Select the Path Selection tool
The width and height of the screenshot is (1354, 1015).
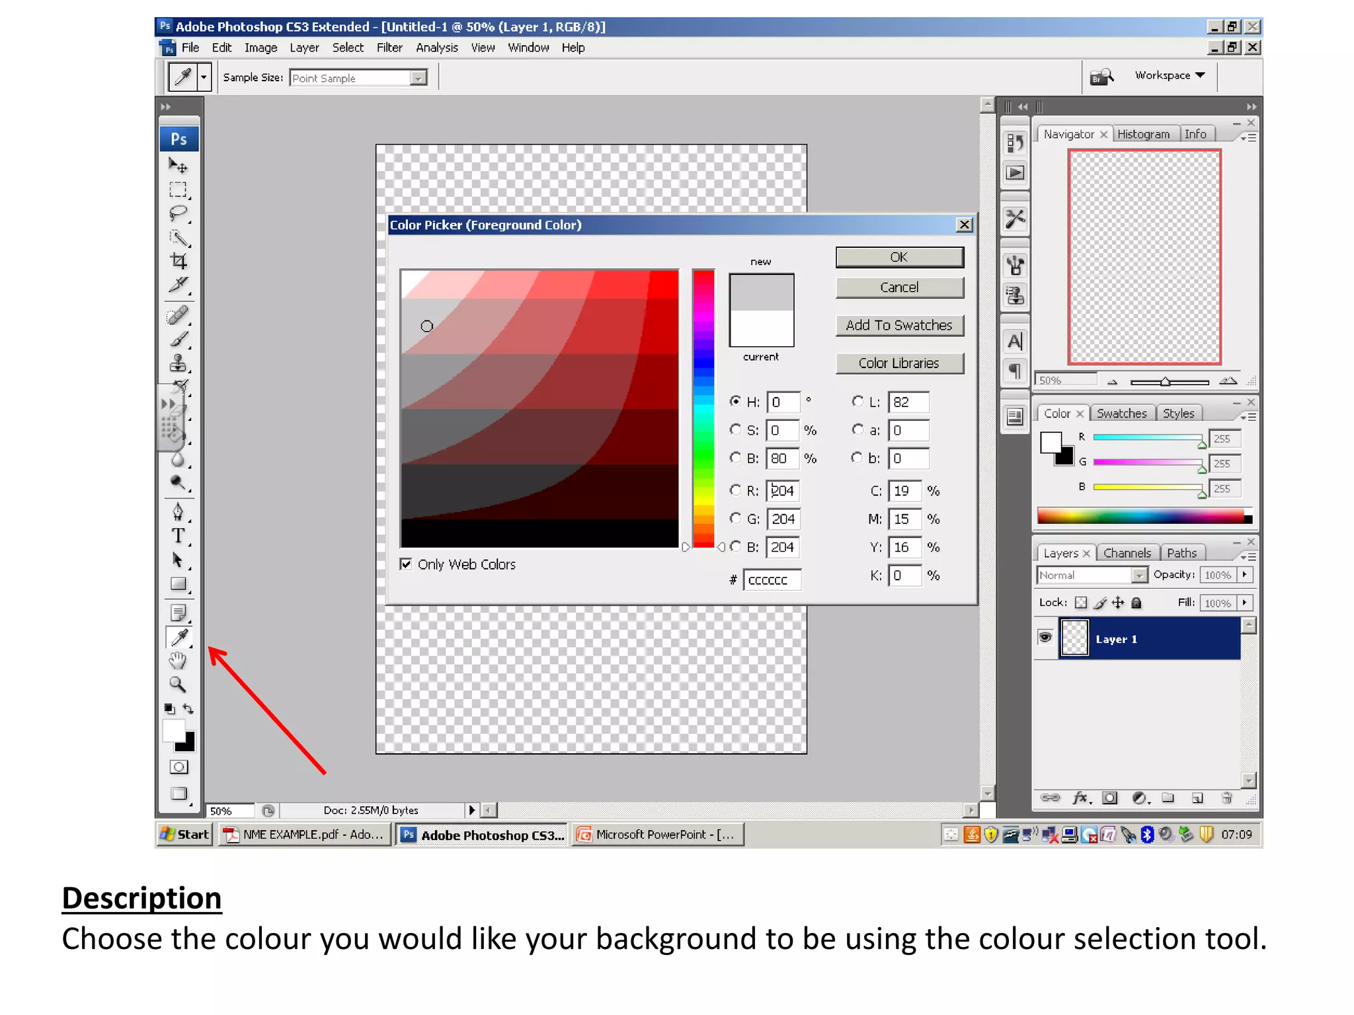coord(178,560)
